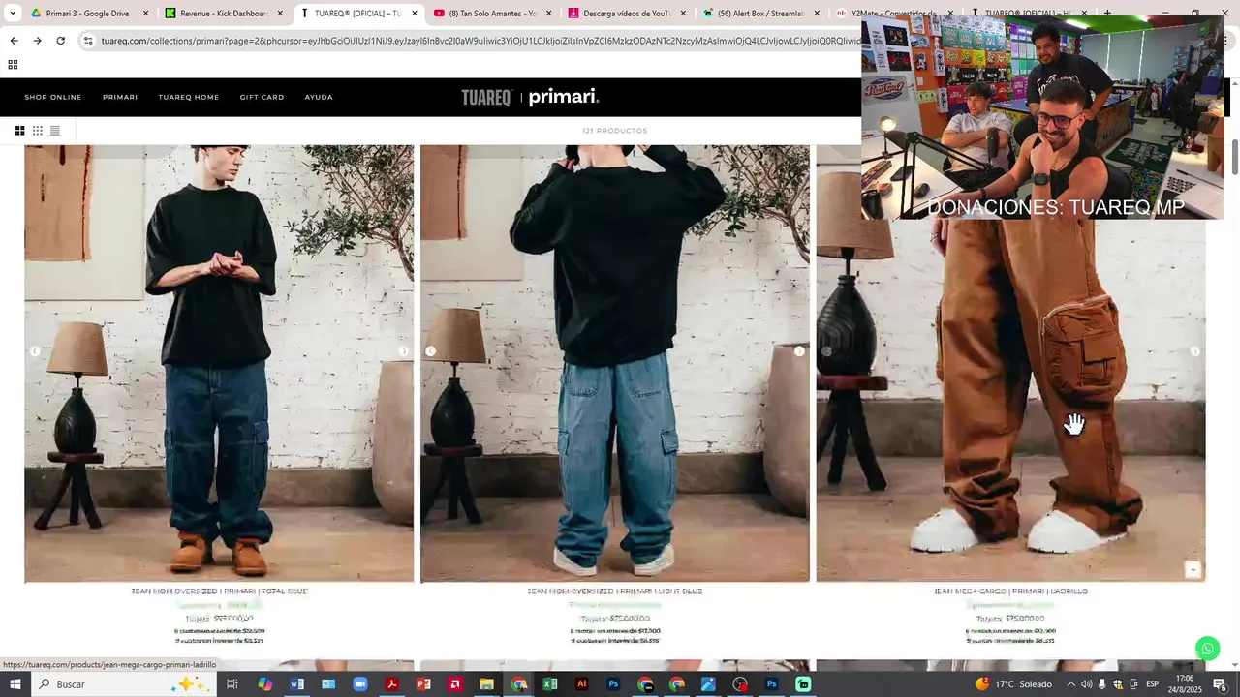
Task: Open the AYUDA menu
Action: (x=319, y=97)
